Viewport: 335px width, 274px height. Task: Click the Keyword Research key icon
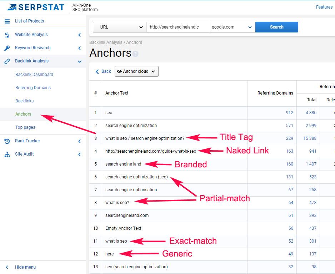click(7, 48)
